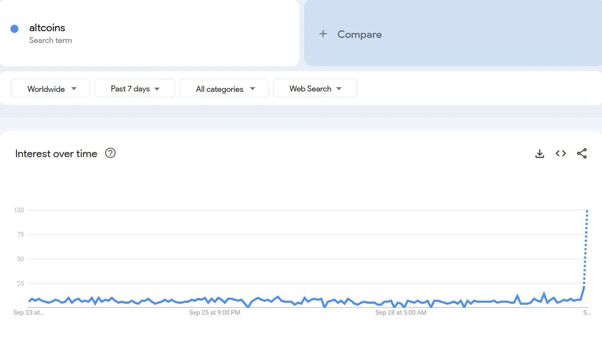Download the interest over time data
The image size is (602, 345).
pyautogui.click(x=540, y=154)
